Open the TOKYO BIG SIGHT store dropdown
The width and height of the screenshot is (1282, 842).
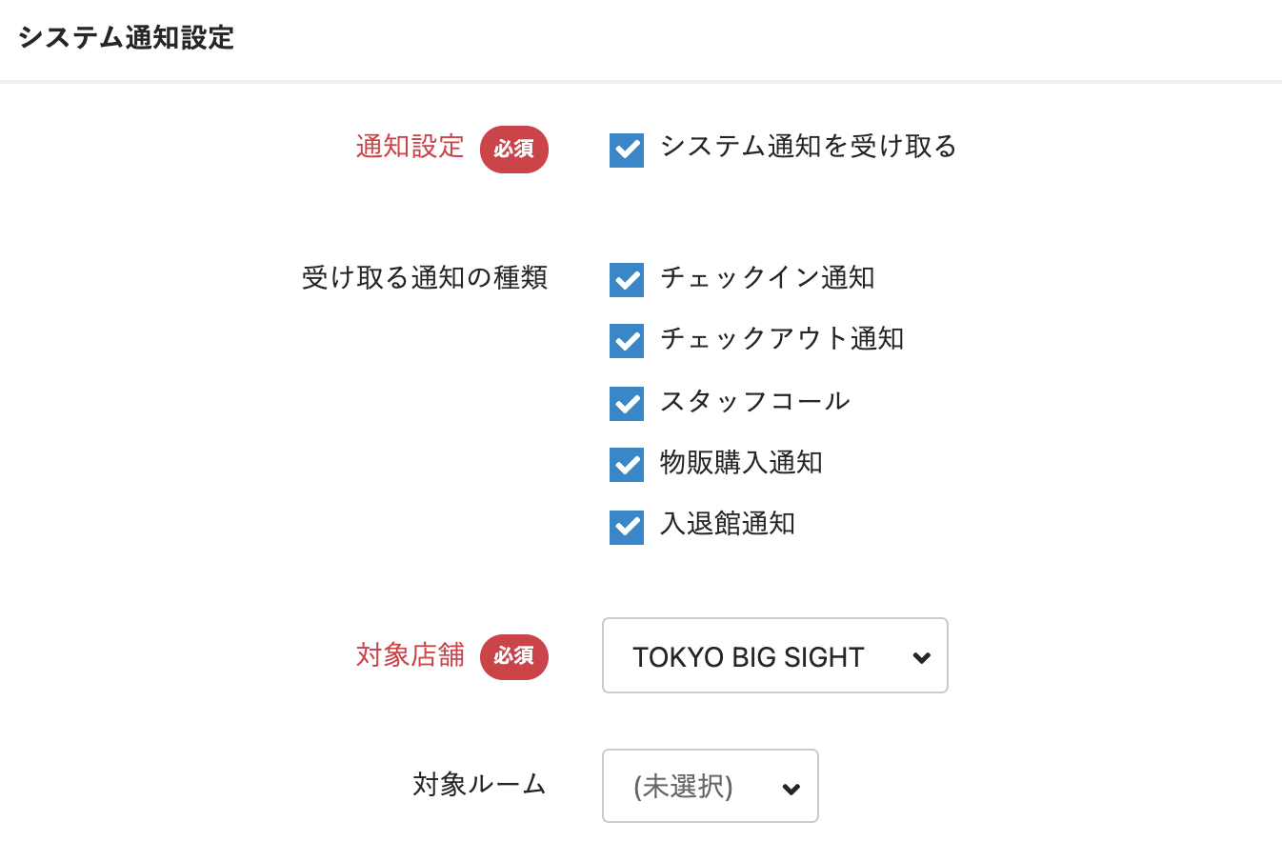[773, 656]
